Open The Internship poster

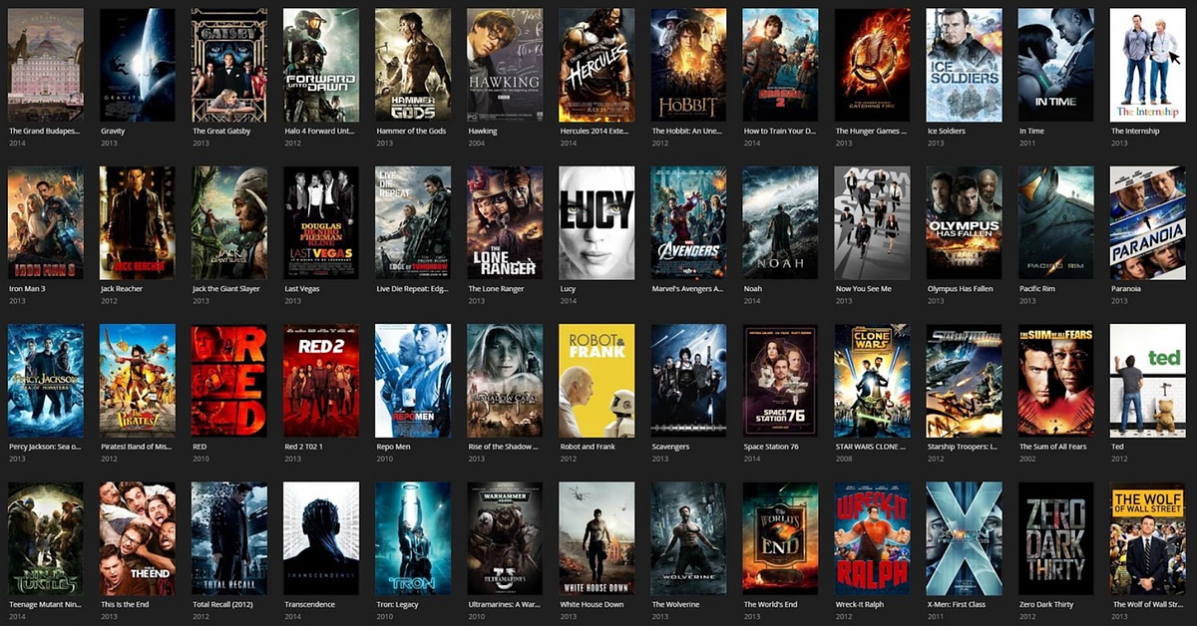[1147, 65]
